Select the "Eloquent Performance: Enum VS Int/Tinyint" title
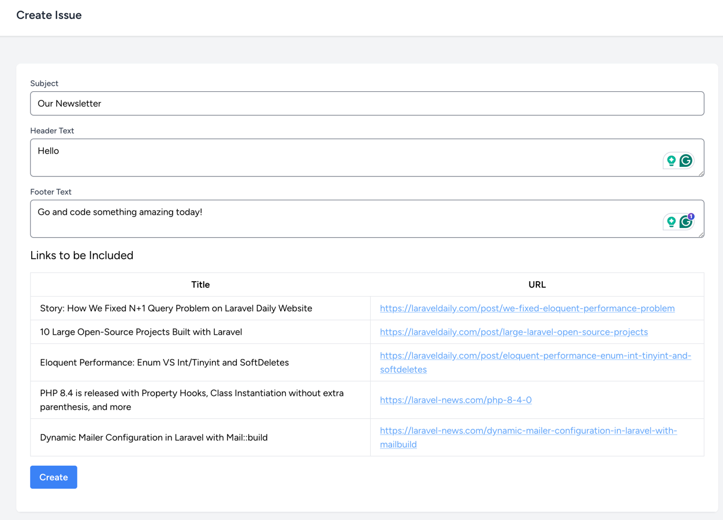Viewport: 723px width, 520px height. [164, 362]
